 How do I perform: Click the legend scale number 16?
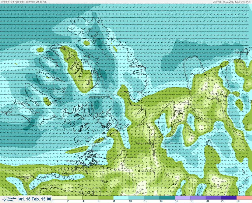tap(176, 201)
